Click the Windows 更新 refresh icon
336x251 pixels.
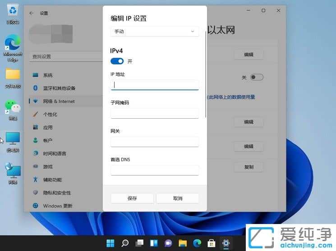point(36,206)
